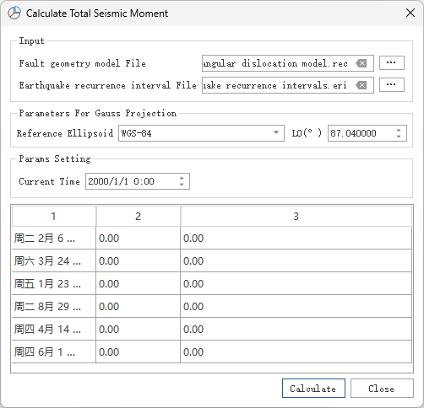Image resolution: width=424 pixels, height=408 pixels.
Task: Select column 3 value in 周四 6月 1 row
Action: click(x=296, y=352)
